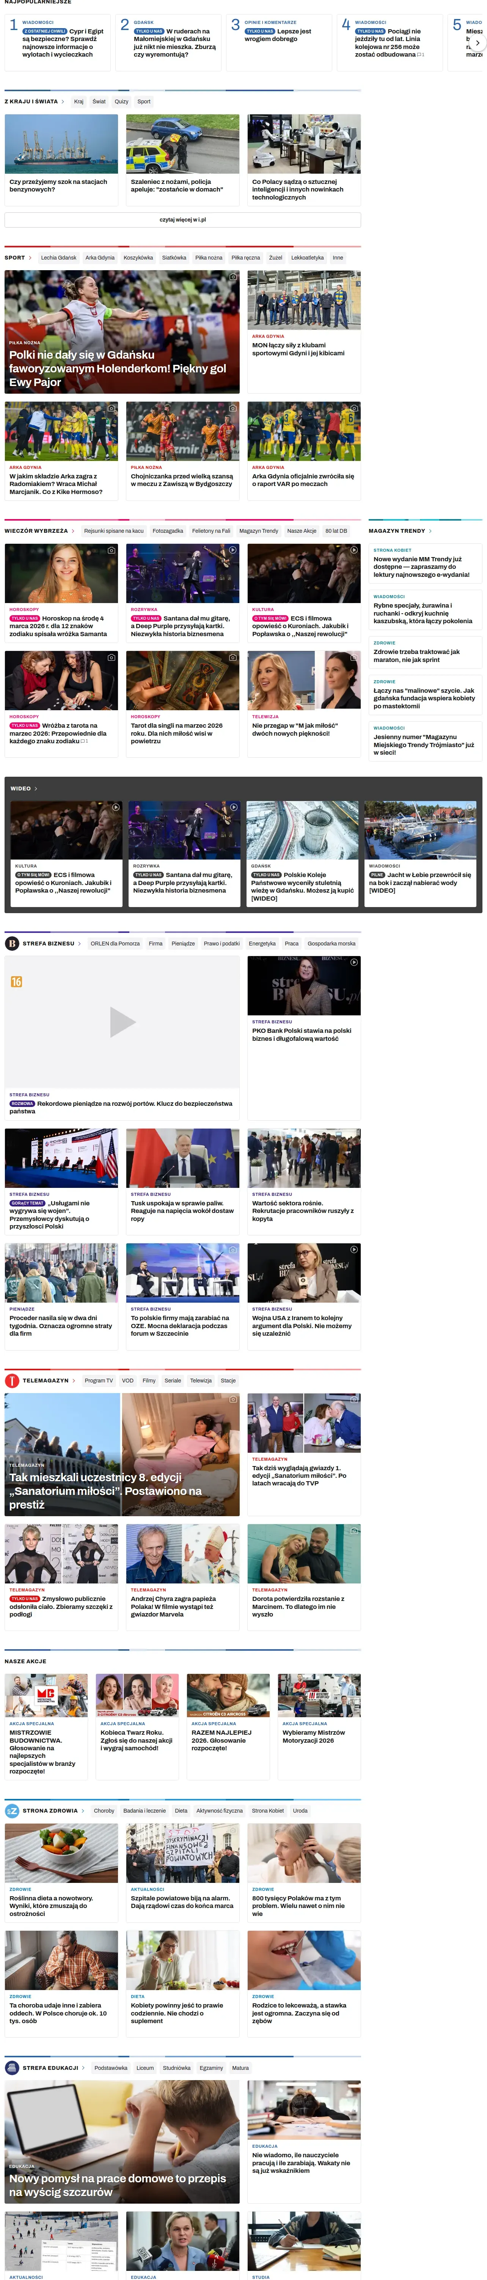Click play icon on the PKO Bank Polski video

[x=354, y=962]
